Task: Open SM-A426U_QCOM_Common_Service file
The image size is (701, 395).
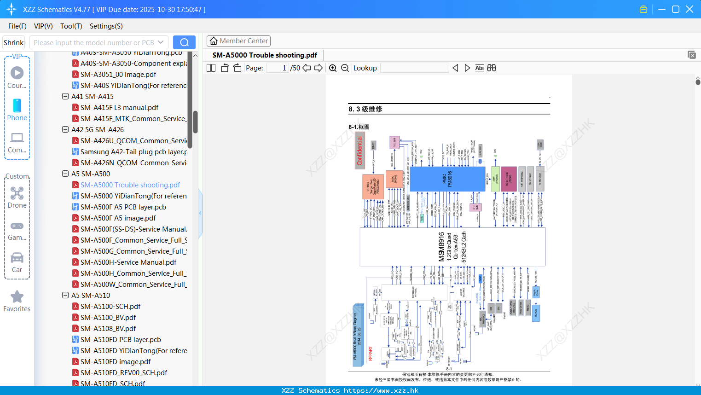Action: (129, 141)
